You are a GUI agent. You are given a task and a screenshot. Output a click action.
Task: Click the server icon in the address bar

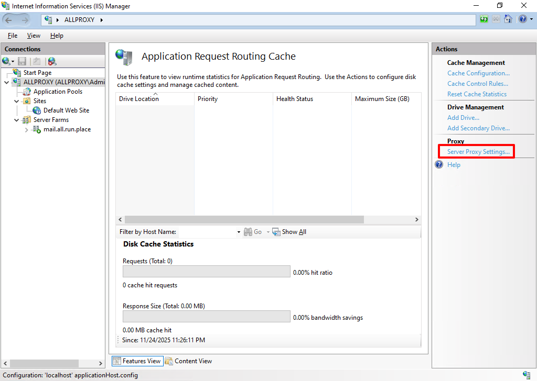coord(48,20)
